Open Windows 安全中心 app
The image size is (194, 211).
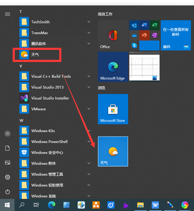pos(47,152)
